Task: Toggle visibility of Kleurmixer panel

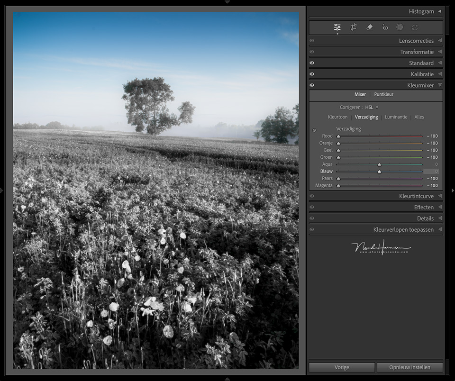Action: pyautogui.click(x=312, y=85)
